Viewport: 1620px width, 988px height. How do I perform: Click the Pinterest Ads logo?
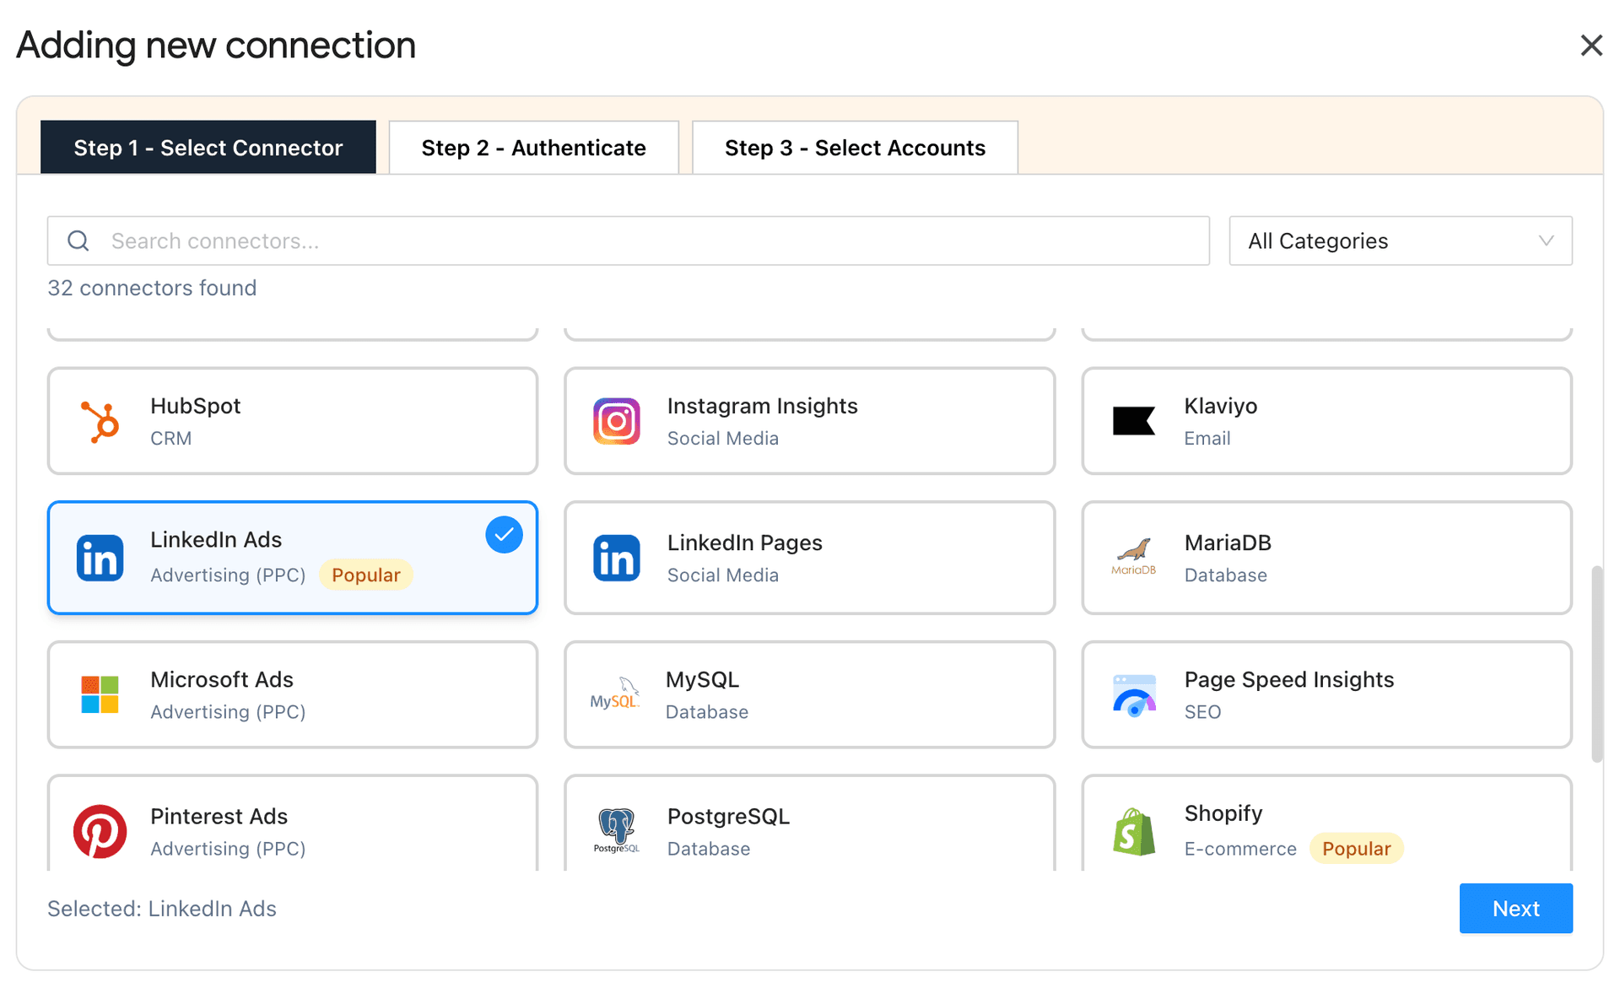(100, 831)
